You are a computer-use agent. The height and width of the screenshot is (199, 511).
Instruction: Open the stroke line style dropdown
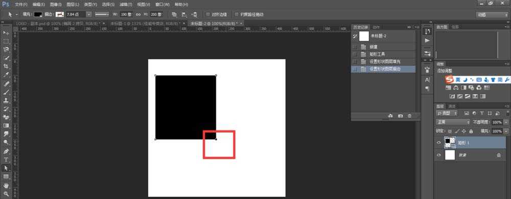pyautogui.click(x=102, y=14)
